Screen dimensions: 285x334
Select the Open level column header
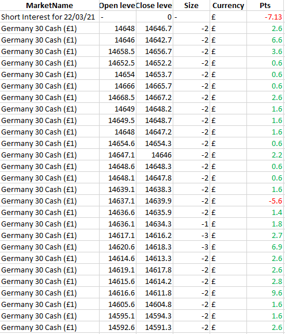pos(117,5)
